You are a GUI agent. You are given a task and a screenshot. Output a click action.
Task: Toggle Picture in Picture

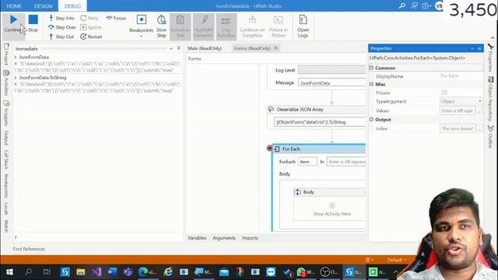pos(279,26)
